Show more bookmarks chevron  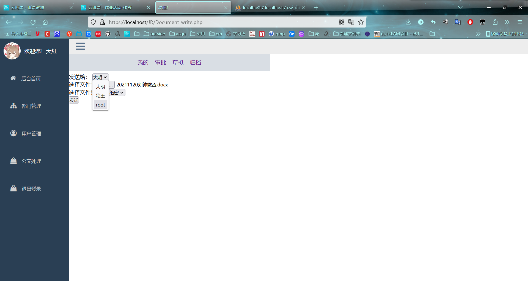[478, 34]
